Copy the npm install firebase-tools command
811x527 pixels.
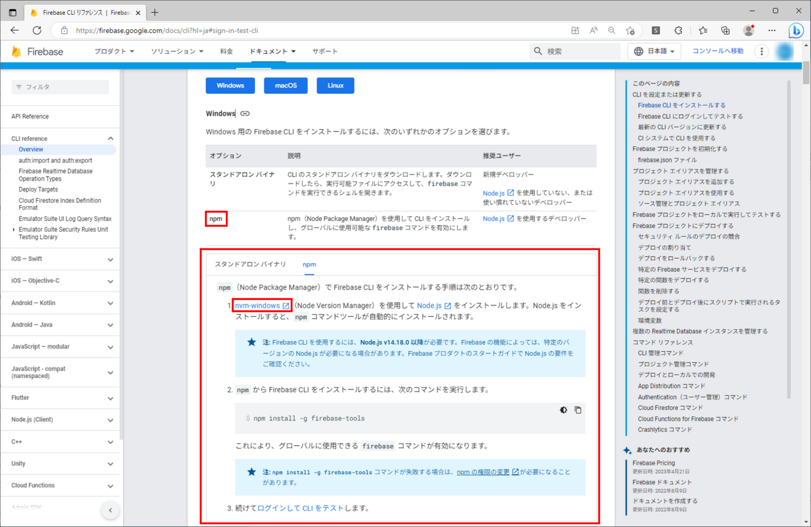(578, 410)
